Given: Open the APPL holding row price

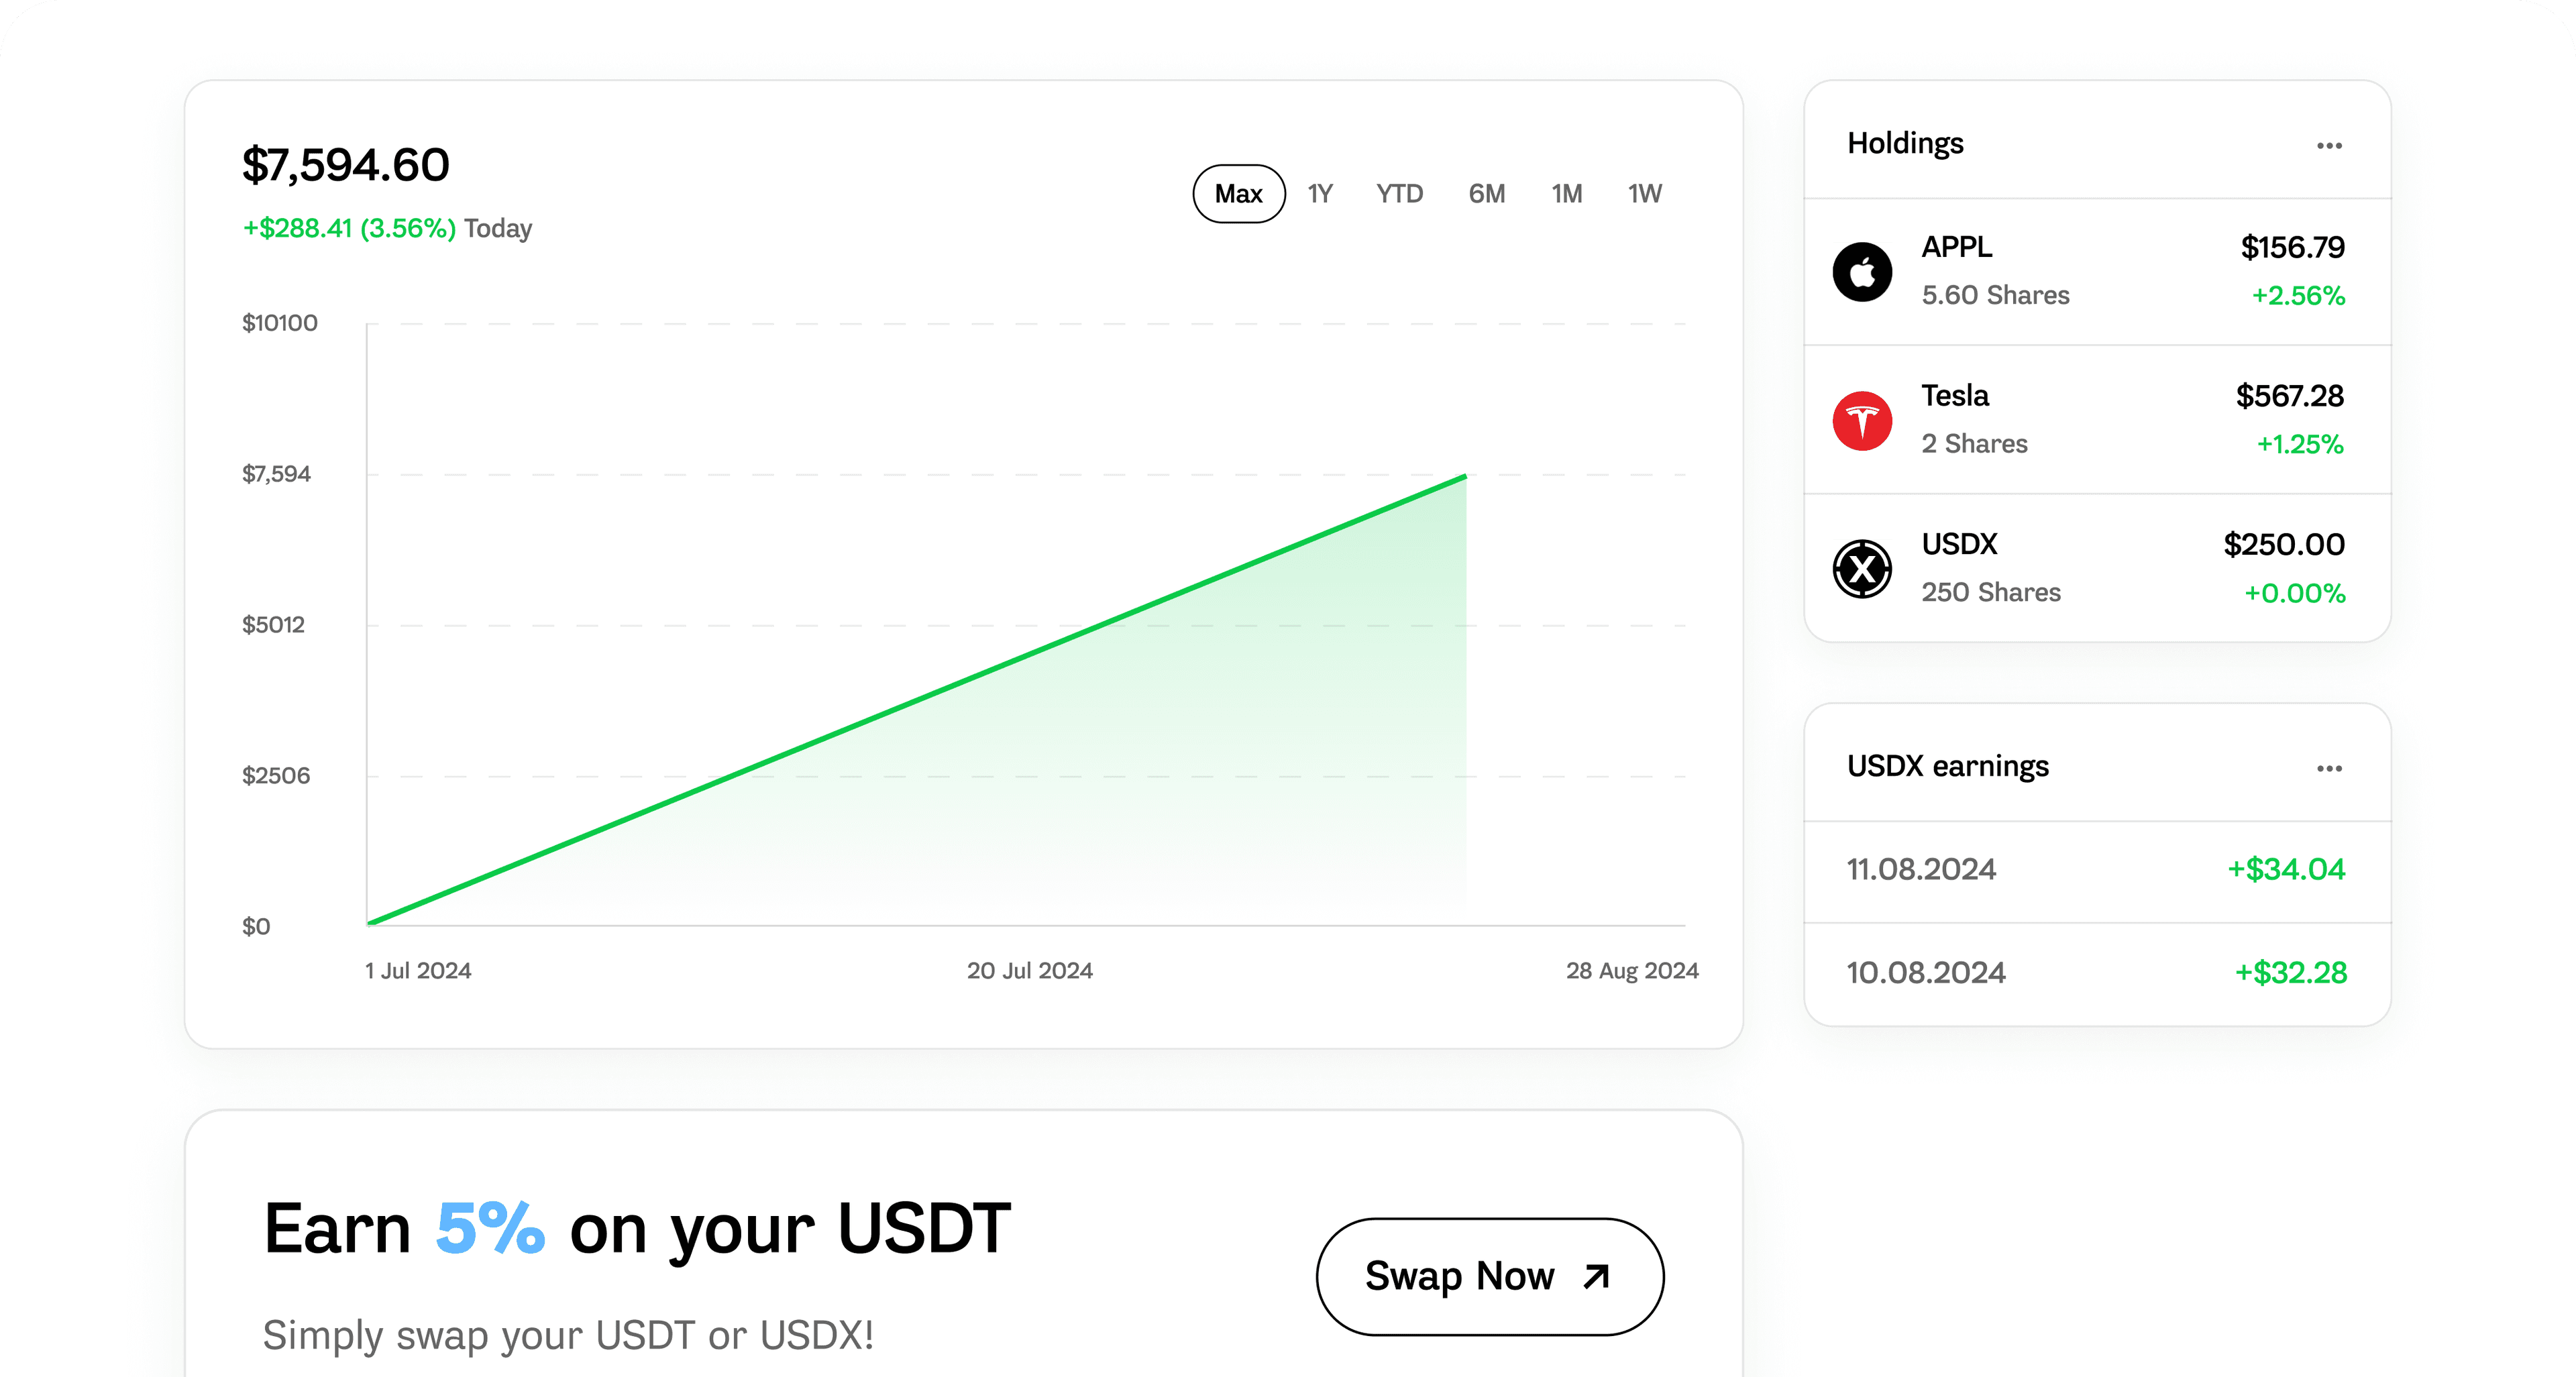Looking at the screenshot, I should pyautogui.click(x=2292, y=247).
